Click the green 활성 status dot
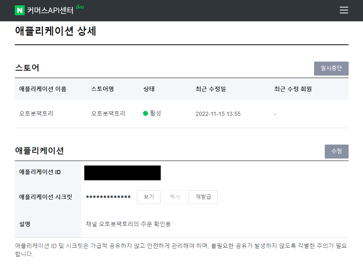 click(x=146, y=113)
